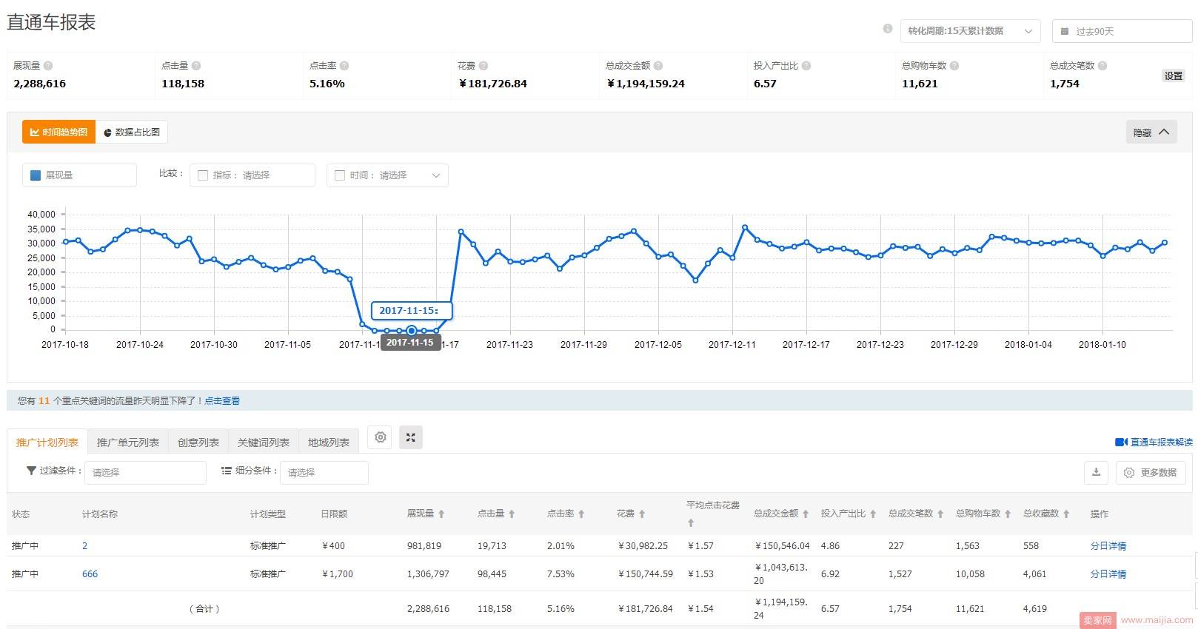This screenshot has height=629, width=1198.
Task: Open 细分条件 breakdown select box
Action: tap(324, 472)
